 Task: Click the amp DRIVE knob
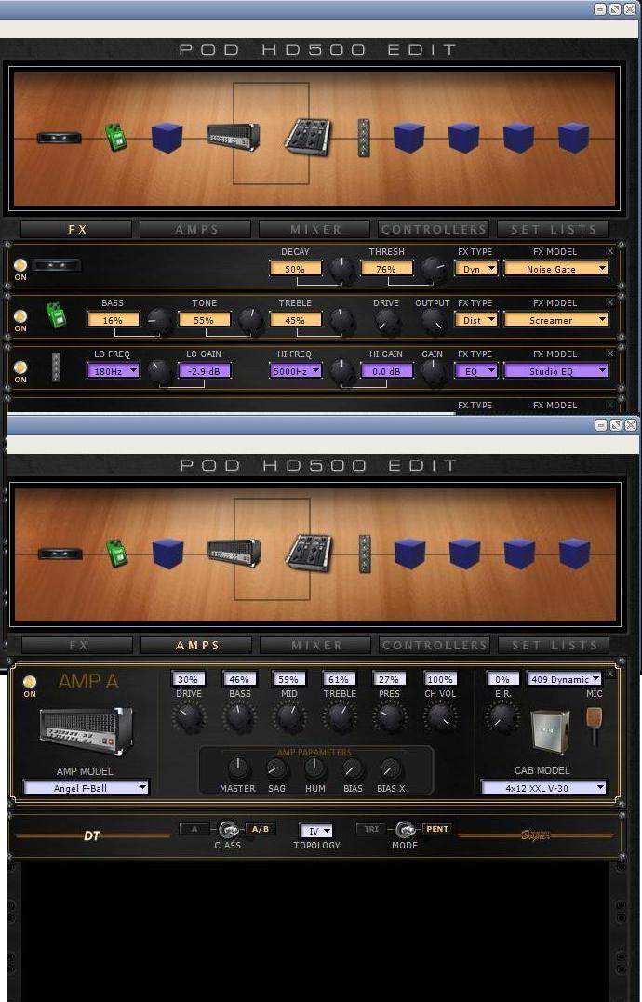click(x=189, y=717)
